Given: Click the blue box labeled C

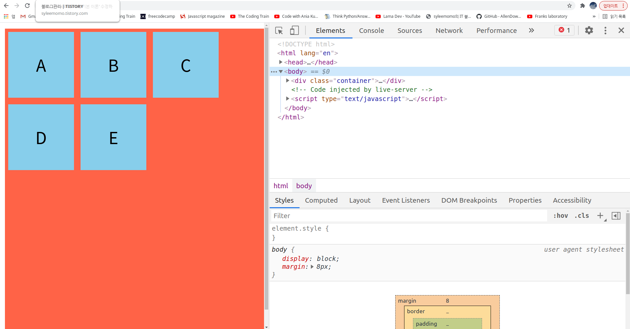Looking at the screenshot, I should [x=186, y=65].
